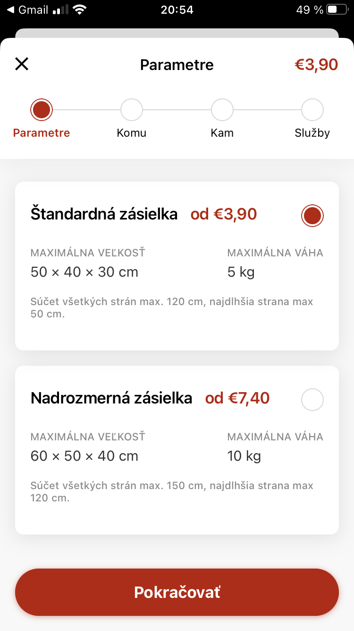Tap the €3,90 total price in header
Viewport: 354px width, 631px height.
click(316, 64)
